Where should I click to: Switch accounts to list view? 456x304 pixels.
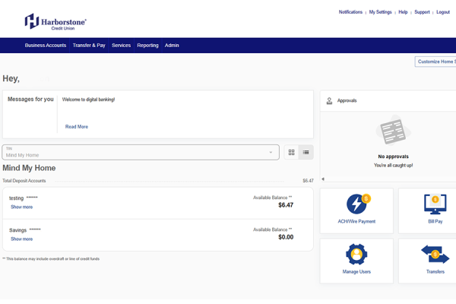click(x=306, y=152)
